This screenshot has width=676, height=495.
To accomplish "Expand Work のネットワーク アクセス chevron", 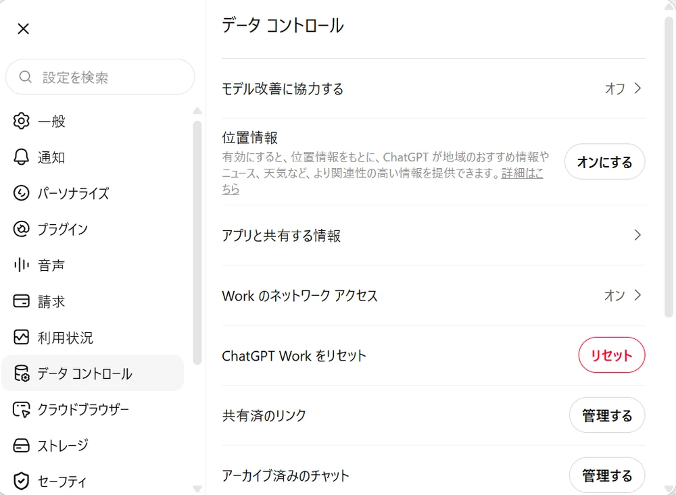I will coord(637,295).
